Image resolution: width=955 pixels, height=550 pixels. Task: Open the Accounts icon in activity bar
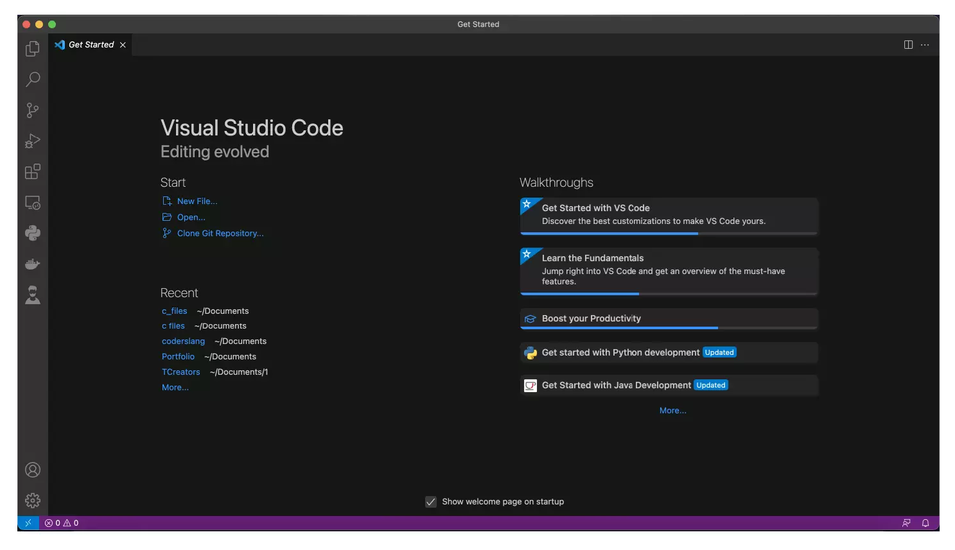(33, 470)
